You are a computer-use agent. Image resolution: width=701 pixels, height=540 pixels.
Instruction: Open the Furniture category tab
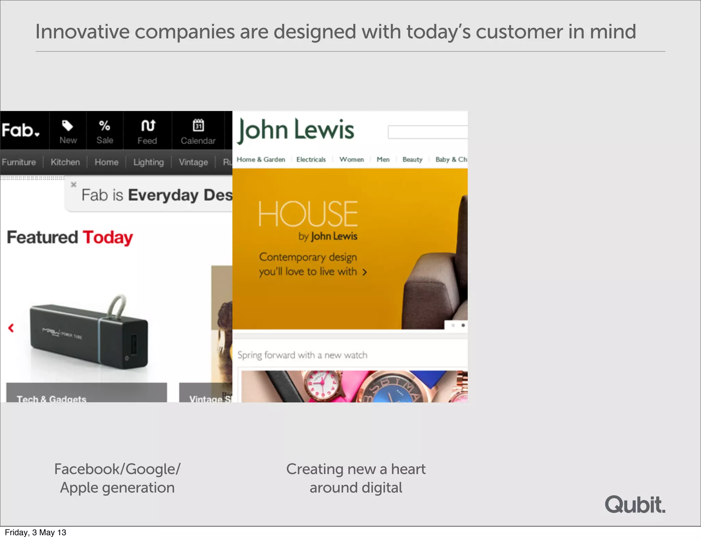[19, 162]
